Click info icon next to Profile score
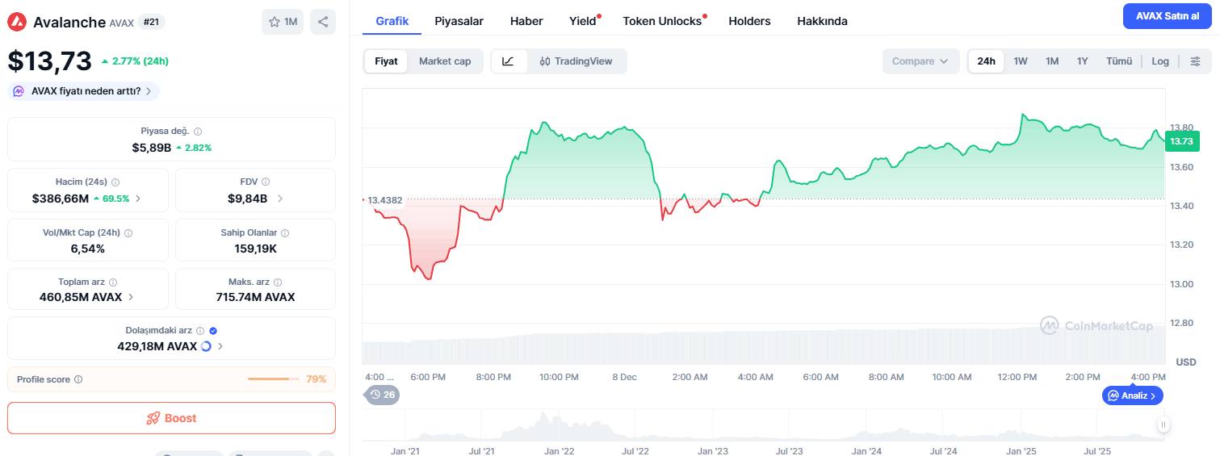 pyautogui.click(x=78, y=379)
